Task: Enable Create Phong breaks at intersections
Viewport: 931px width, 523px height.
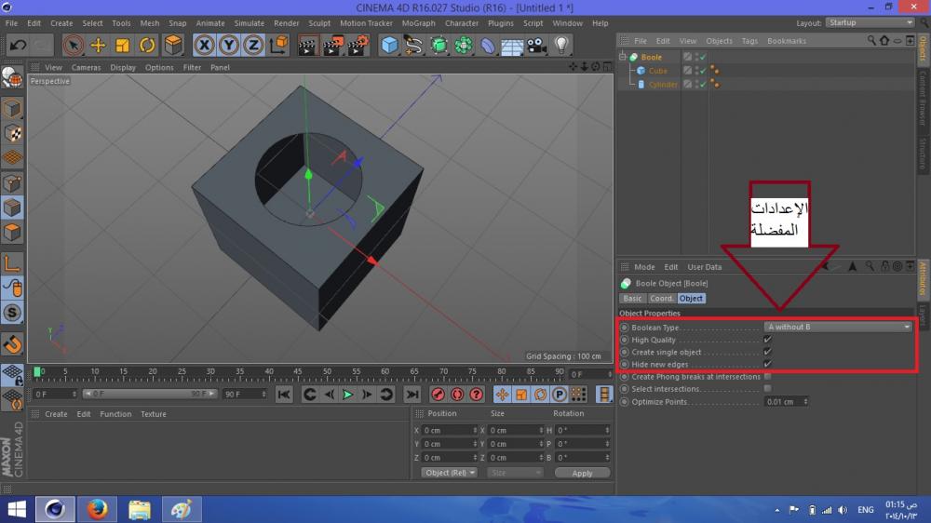Action: (767, 377)
